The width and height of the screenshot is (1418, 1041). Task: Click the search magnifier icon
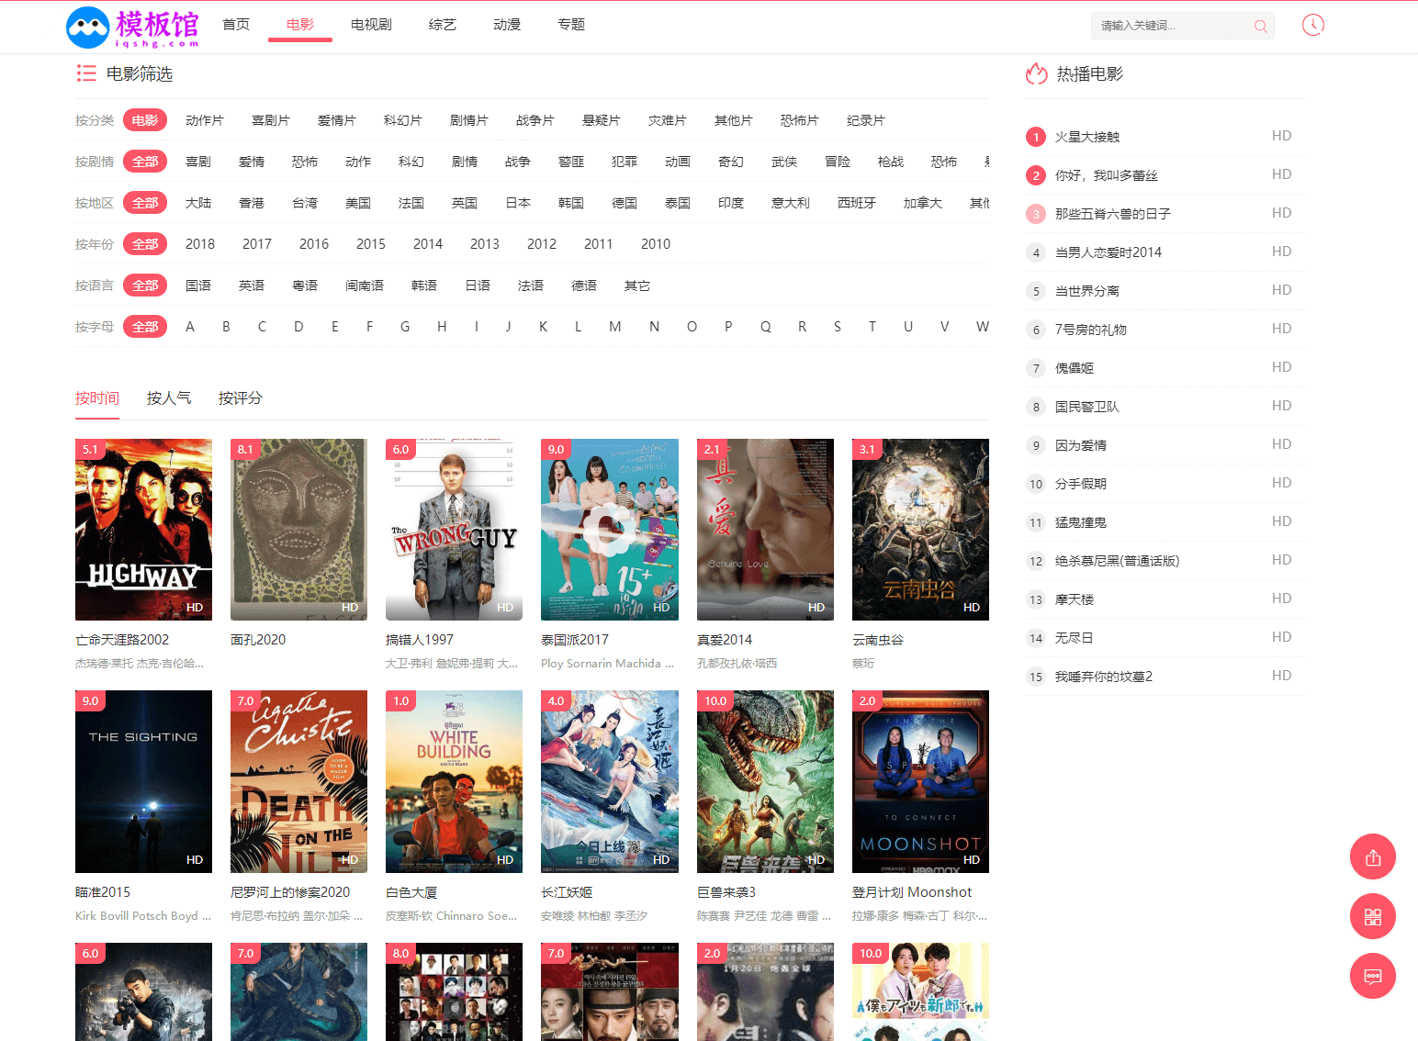[1260, 26]
